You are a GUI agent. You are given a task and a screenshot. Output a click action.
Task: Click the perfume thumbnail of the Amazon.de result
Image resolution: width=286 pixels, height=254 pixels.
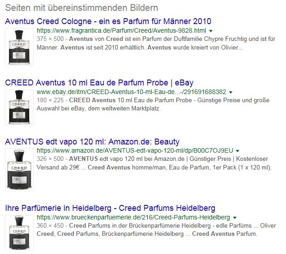point(19,169)
